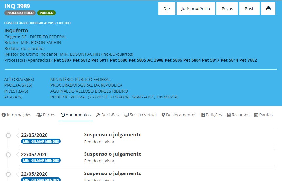Switch to the Deslocamentos tab
The image size is (282, 181).
[179, 115]
